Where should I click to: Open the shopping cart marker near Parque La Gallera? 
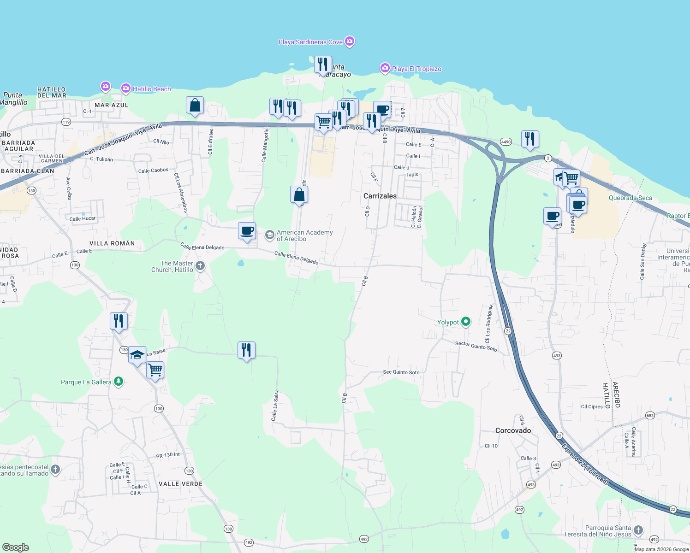(x=155, y=370)
